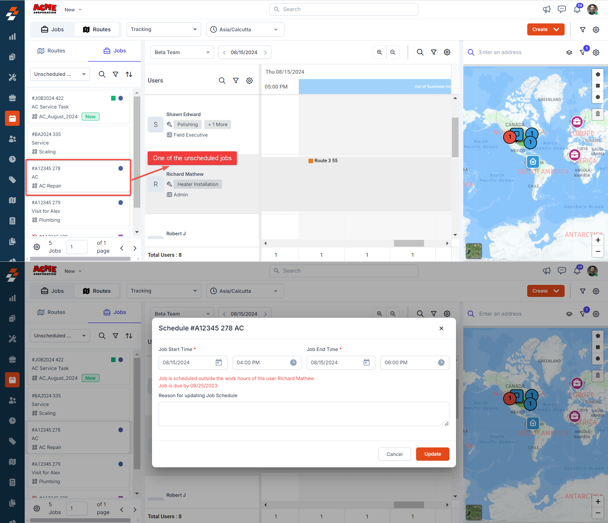Click the clock icon for 04:00 PM
Screen dimensions: 608x523
coord(293,362)
